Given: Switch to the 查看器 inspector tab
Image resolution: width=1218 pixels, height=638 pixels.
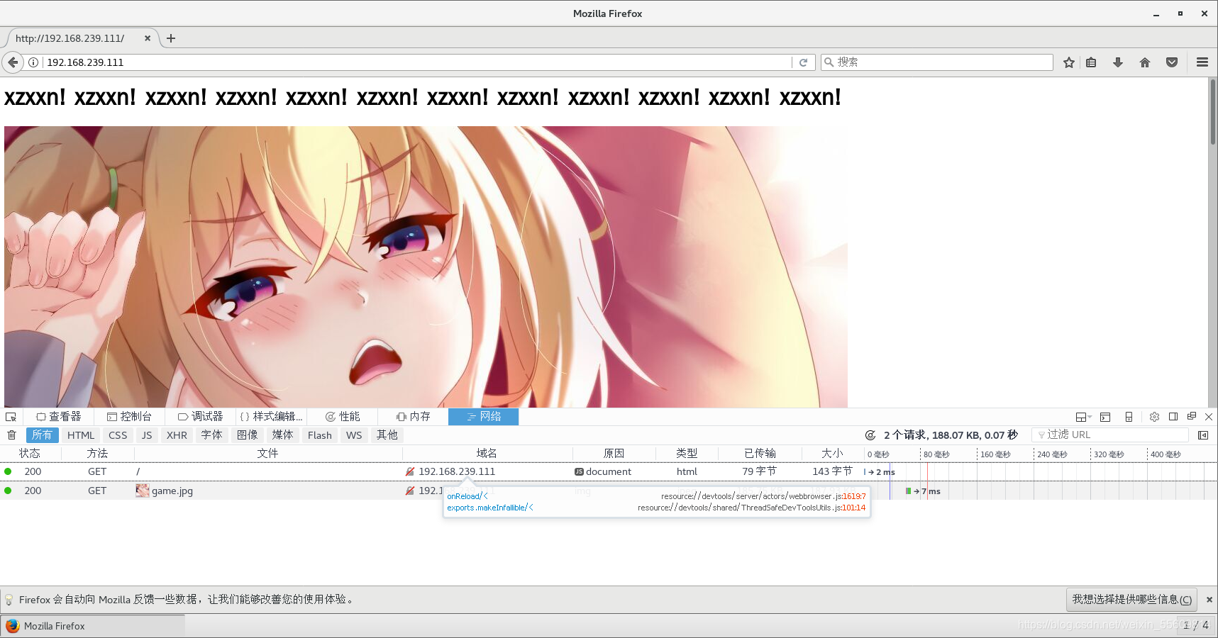Looking at the screenshot, I should click(59, 417).
